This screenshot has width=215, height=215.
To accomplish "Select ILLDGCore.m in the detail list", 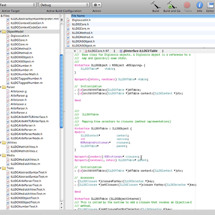I will pyautogui.click(x=81, y=29).
